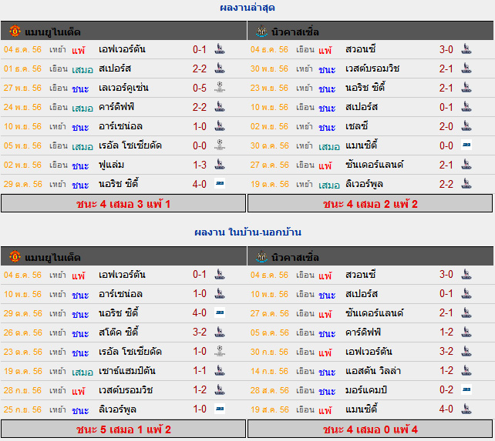
Task: Click Man Utd crest in ผลงาน ในบ้าน-นอกบ้าน header
Action: pyautogui.click(x=15, y=256)
